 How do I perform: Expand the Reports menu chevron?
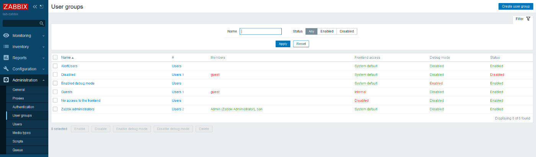point(44,58)
